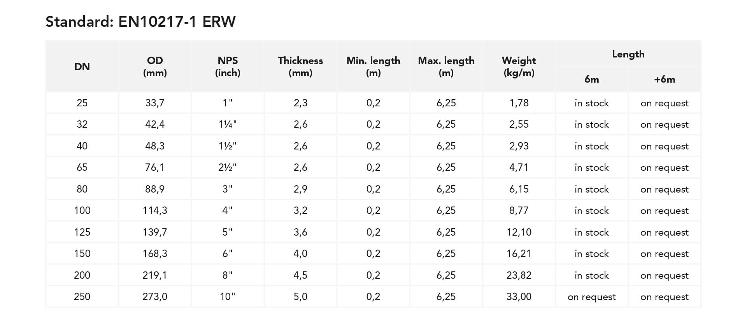Click the OD value 219,1
This screenshot has width=747, height=323.
tap(155, 275)
